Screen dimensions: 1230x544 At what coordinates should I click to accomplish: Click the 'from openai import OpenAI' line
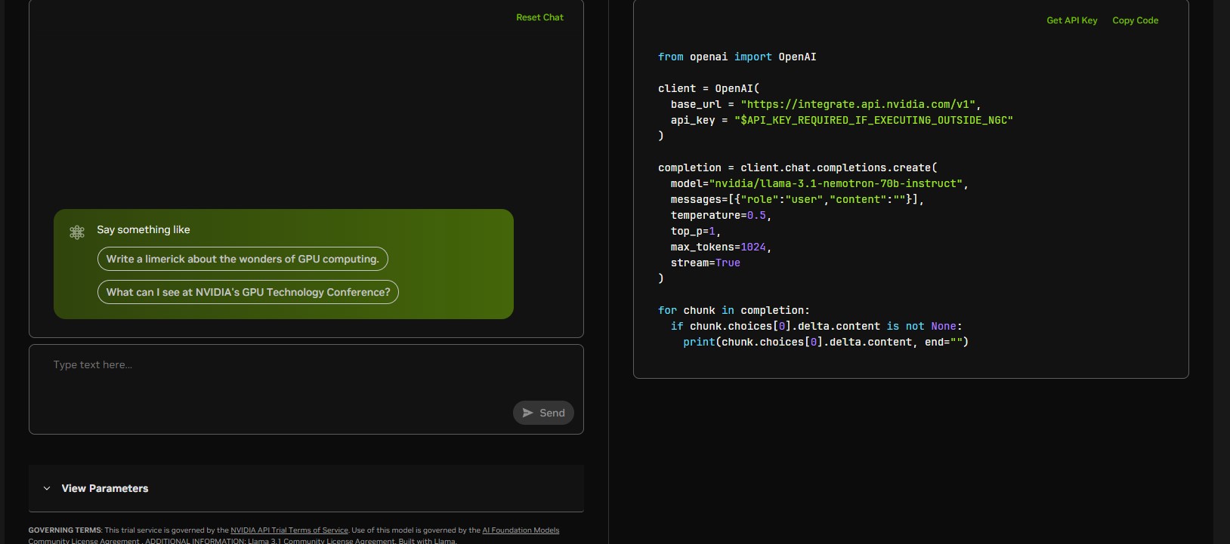coord(737,57)
